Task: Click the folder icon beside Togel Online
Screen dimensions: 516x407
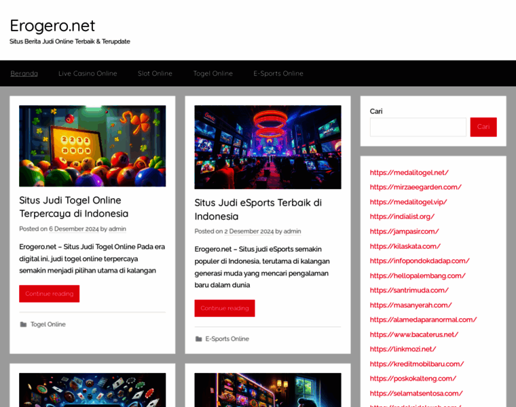Action: click(x=23, y=324)
